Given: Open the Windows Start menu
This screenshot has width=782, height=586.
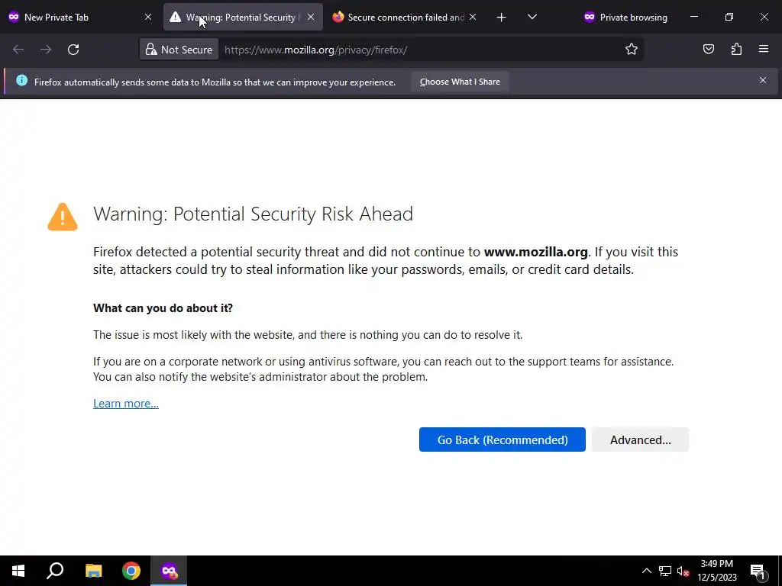Looking at the screenshot, I should click(x=18, y=571).
